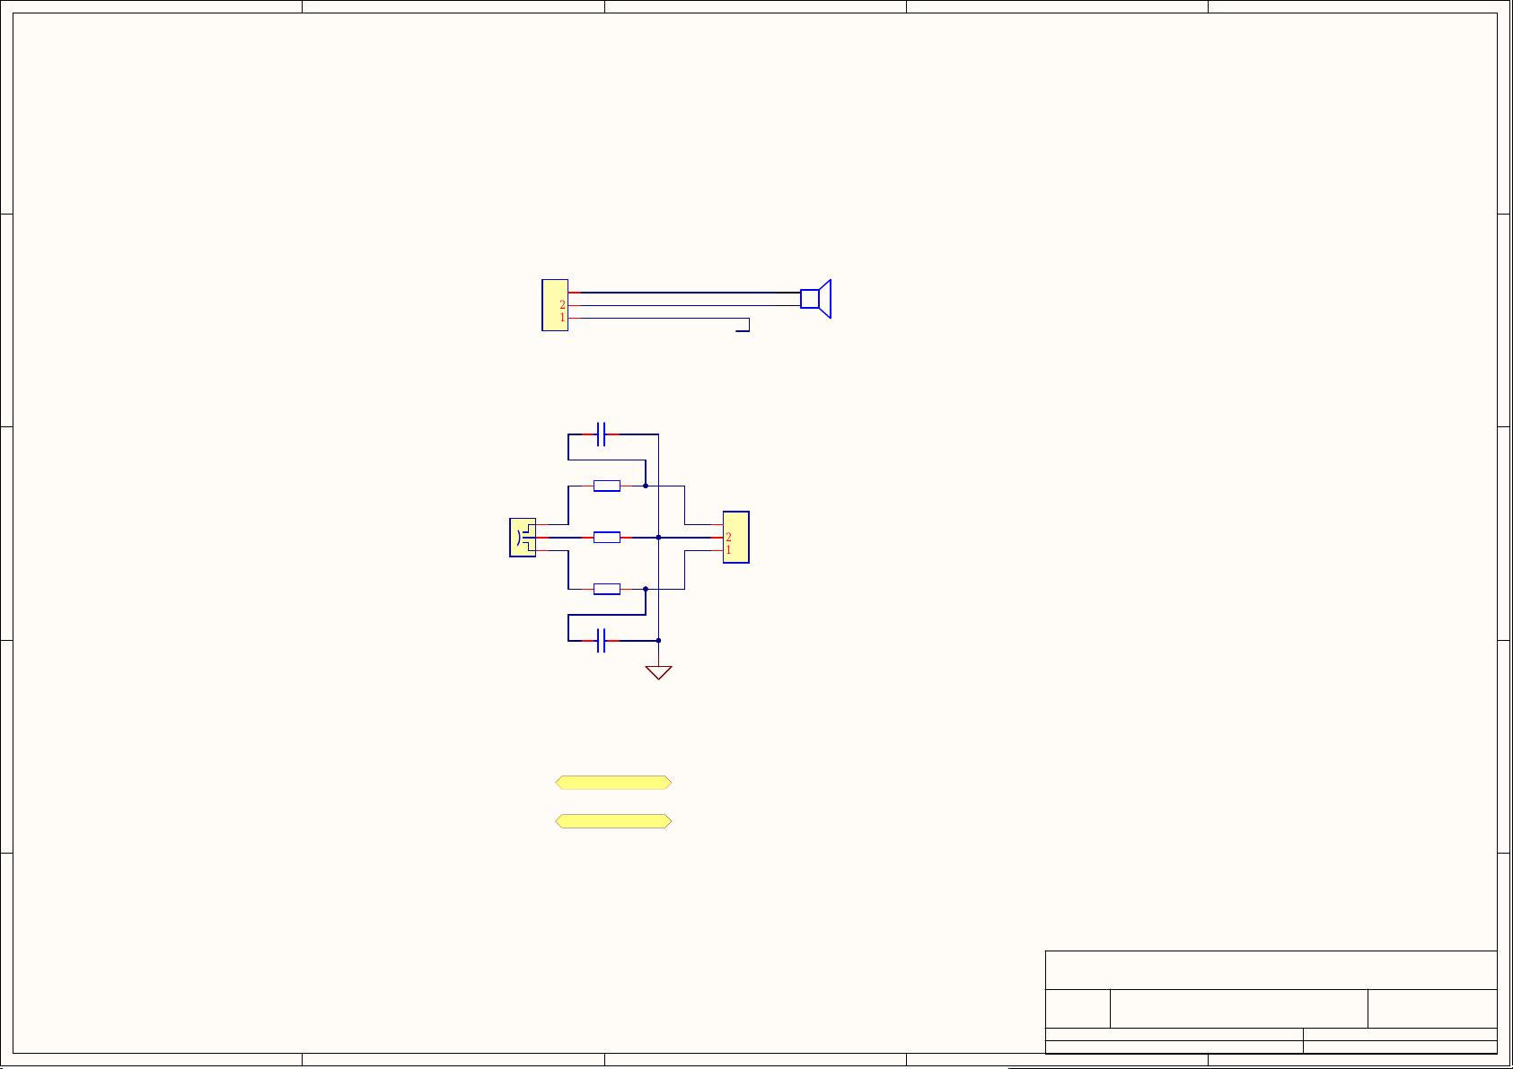This screenshot has height=1069, width=1513.
Task: Click the ground symbol below the circuit
Action: [658, 672]
